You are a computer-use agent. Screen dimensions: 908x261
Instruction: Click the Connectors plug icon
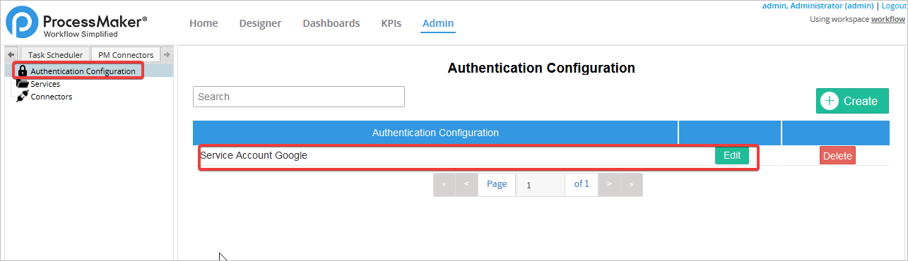click(x=23, y=97)
